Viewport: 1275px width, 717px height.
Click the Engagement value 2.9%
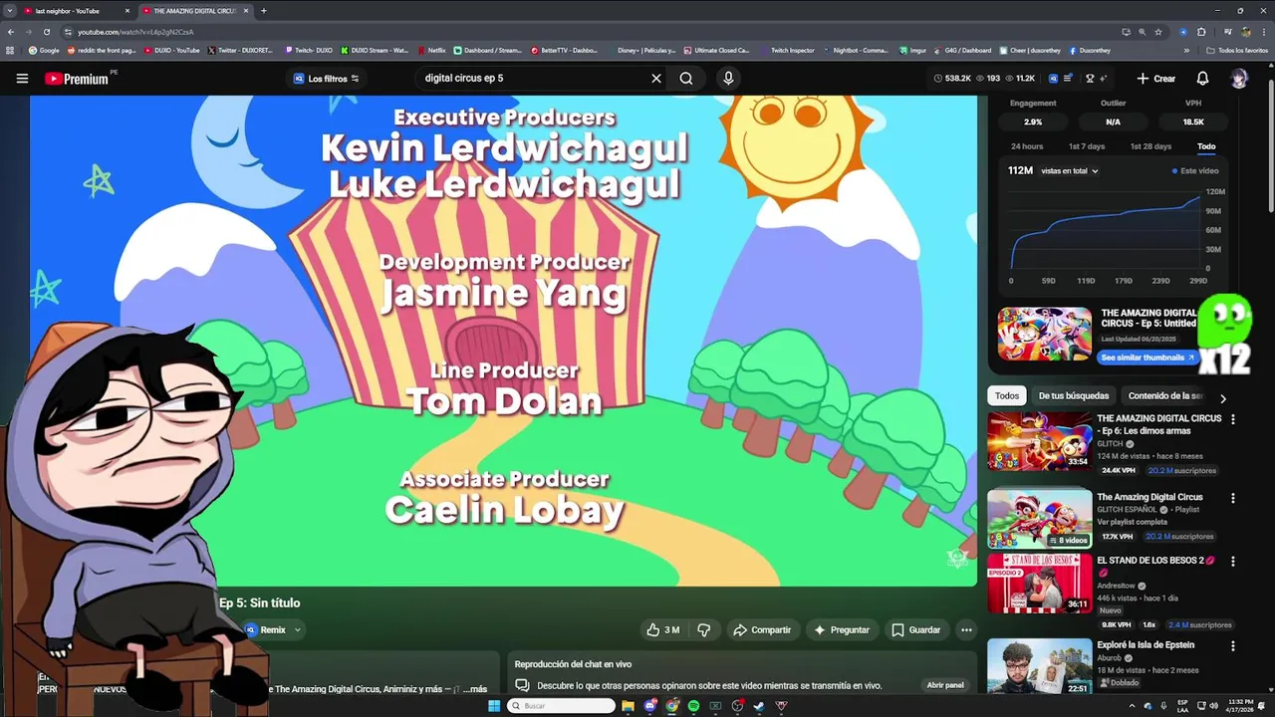pyautogui.click(x=1033, y=121)
